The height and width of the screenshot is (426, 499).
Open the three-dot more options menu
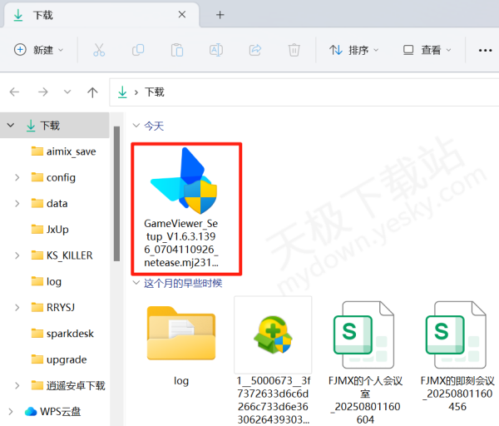pos(485,50)
